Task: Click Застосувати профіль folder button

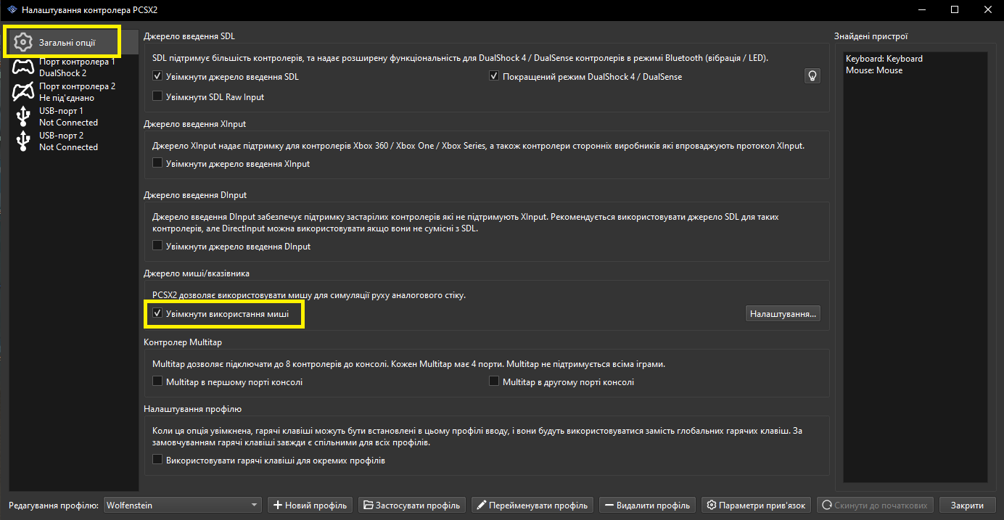Action: (412, 505)
